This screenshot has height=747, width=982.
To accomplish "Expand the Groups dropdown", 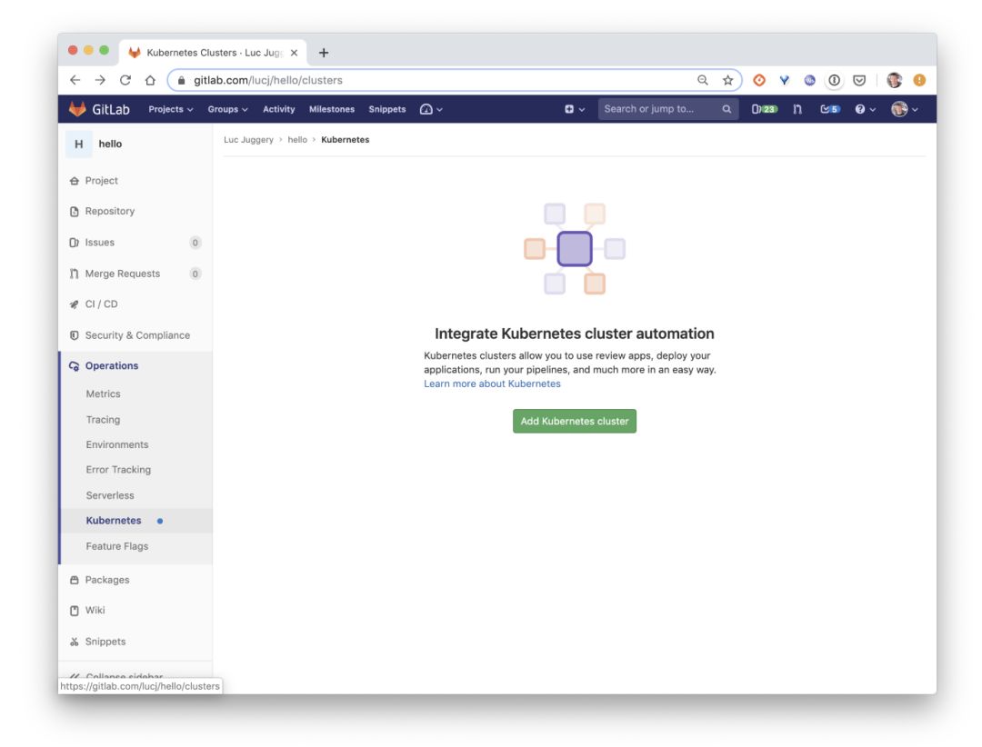I will (x=227, y=109).
